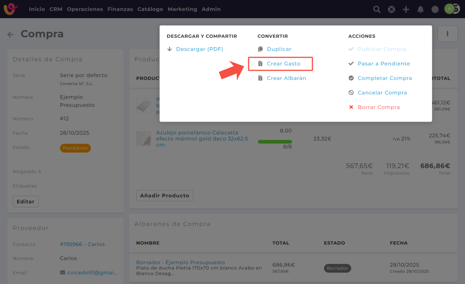465x284 pixels.
Task: Click the user avatar in top bar
Action: (449, 9)
